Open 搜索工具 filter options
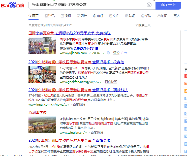Viewport: 187px width, 156px height. (143, 25)
